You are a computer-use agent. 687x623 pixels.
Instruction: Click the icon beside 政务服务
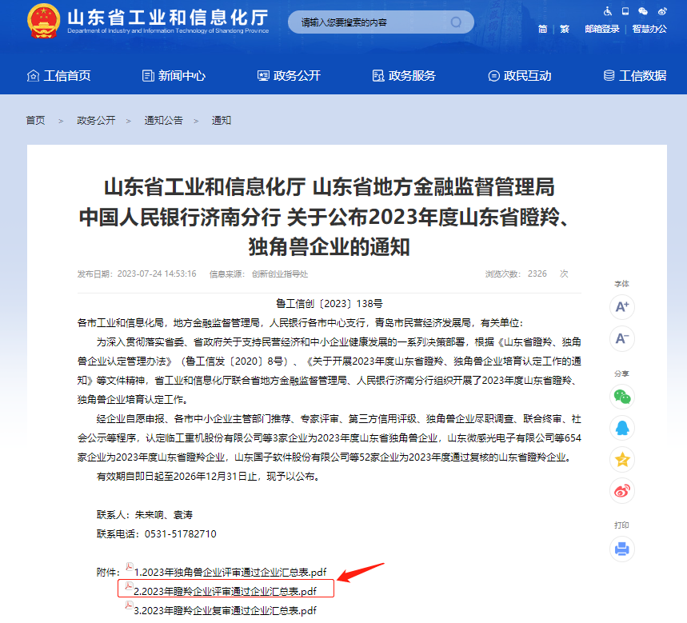(x=378, y=76)
